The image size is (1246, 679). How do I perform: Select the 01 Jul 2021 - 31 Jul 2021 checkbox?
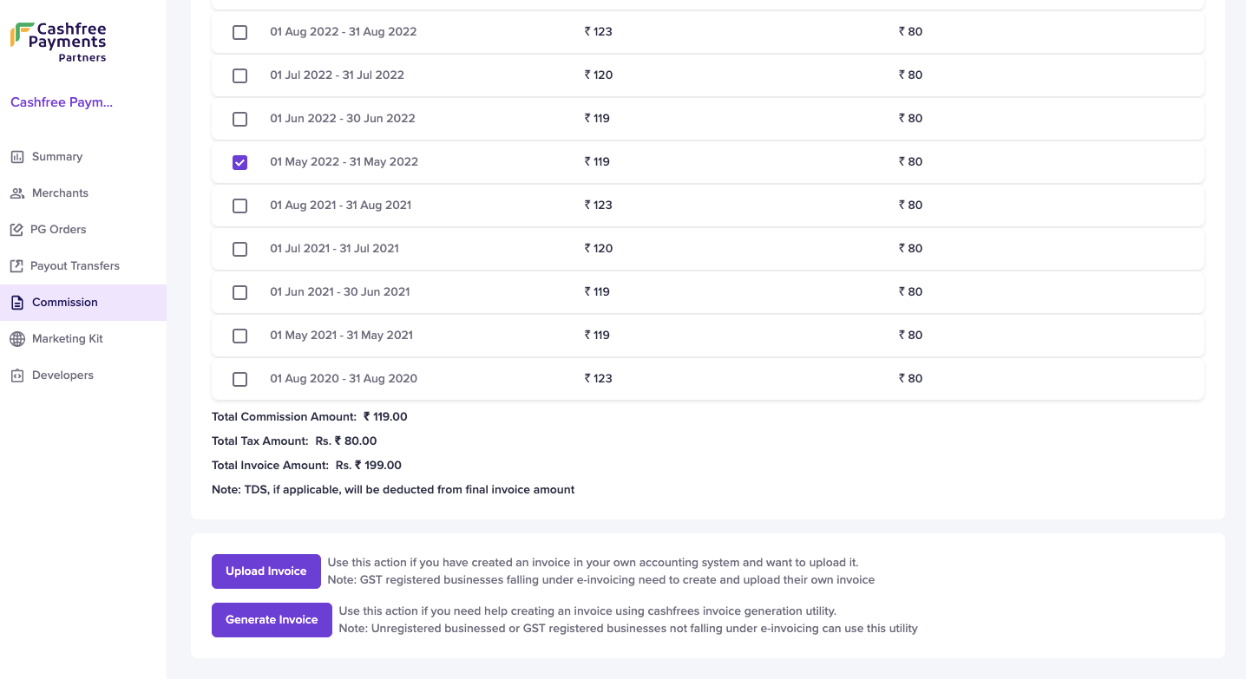coord(240,249)
